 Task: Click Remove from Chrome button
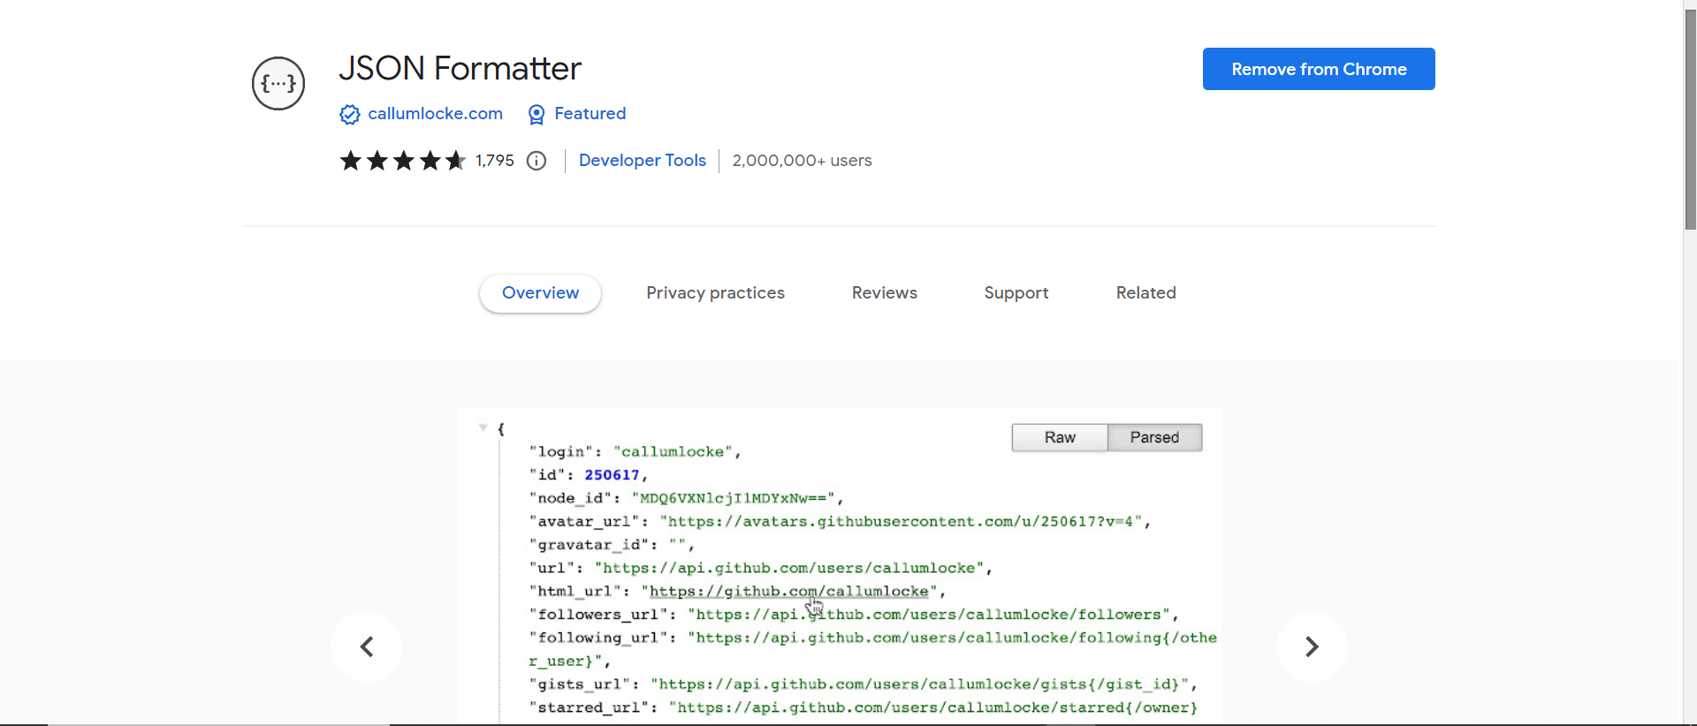click(1319, 69)
